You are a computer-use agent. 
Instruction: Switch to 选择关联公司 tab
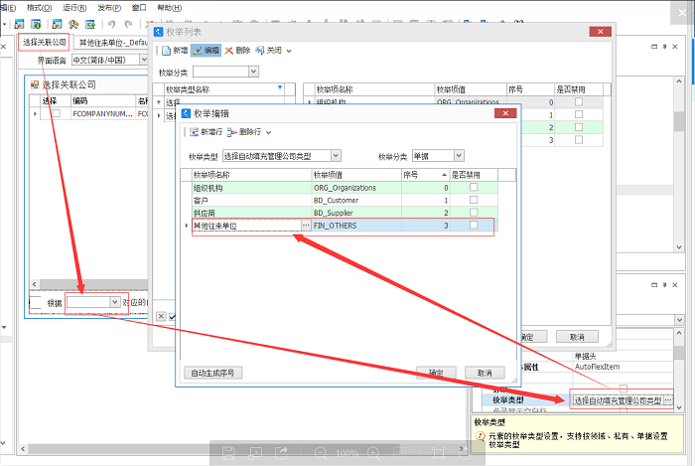[x=45, y=43]
